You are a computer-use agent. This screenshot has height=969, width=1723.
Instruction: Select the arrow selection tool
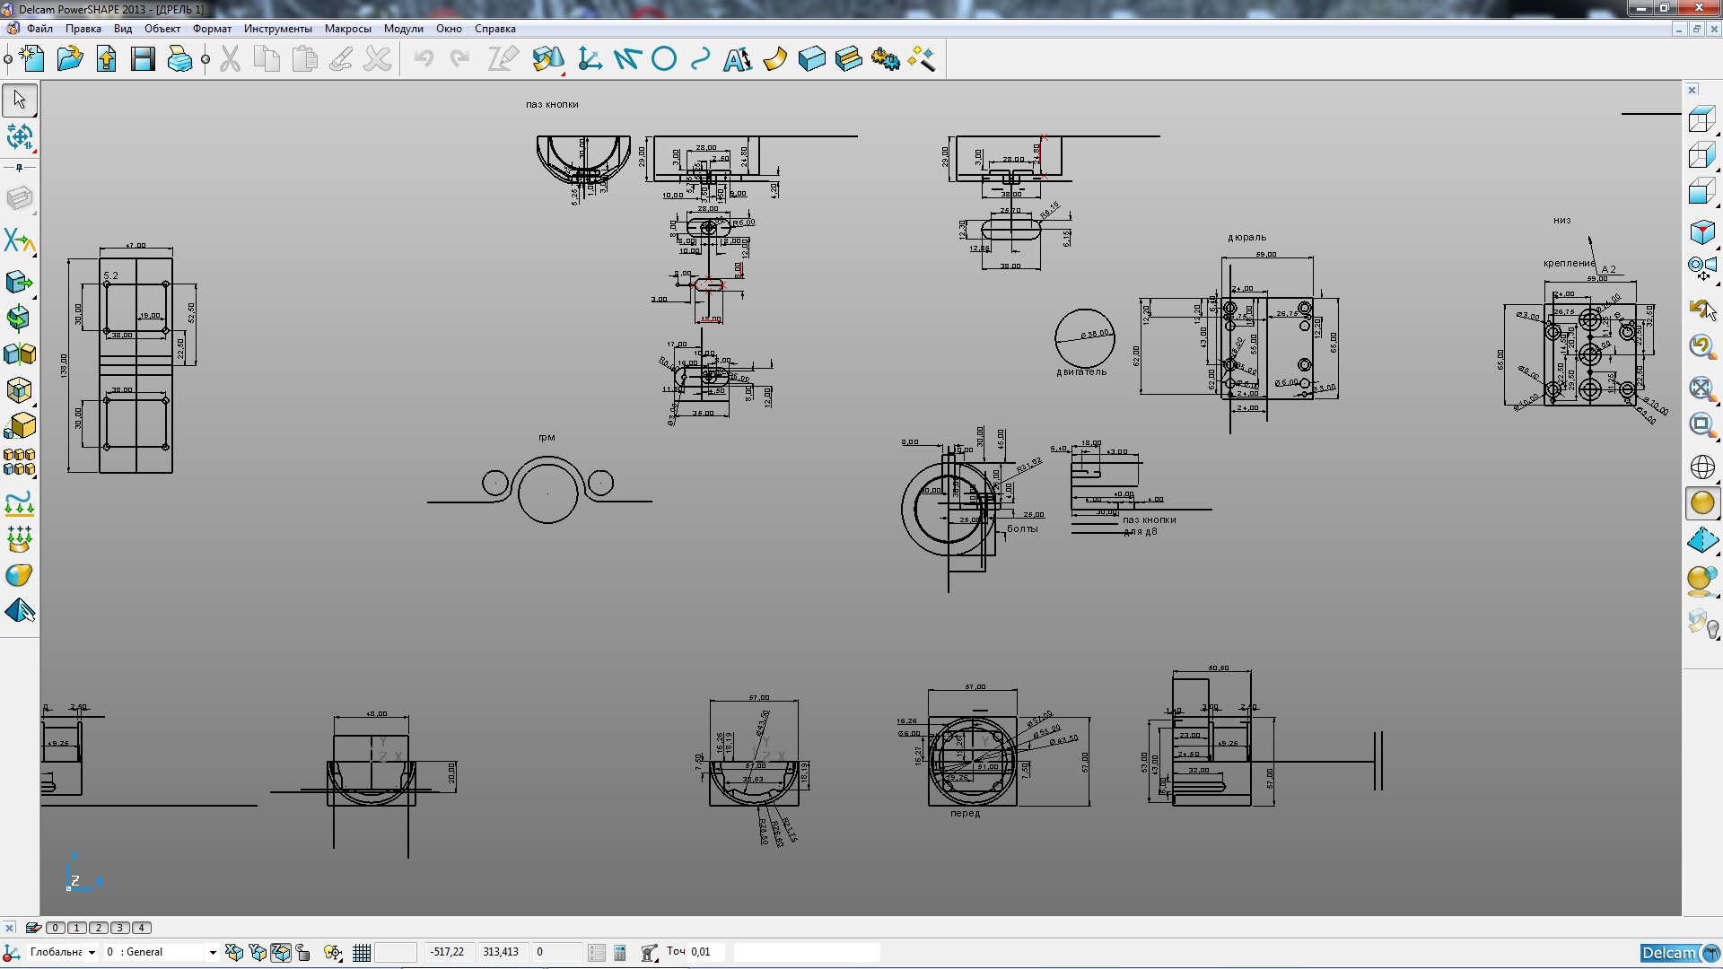(20, 100)
